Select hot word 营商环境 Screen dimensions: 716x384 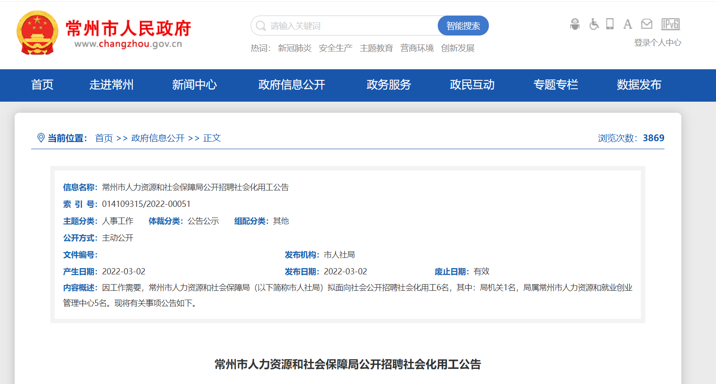click(x=417, y=48)
